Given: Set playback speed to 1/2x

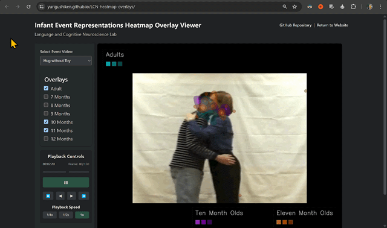Looking at the screenshot, I should pyautogui.click(x=66, y=215).
